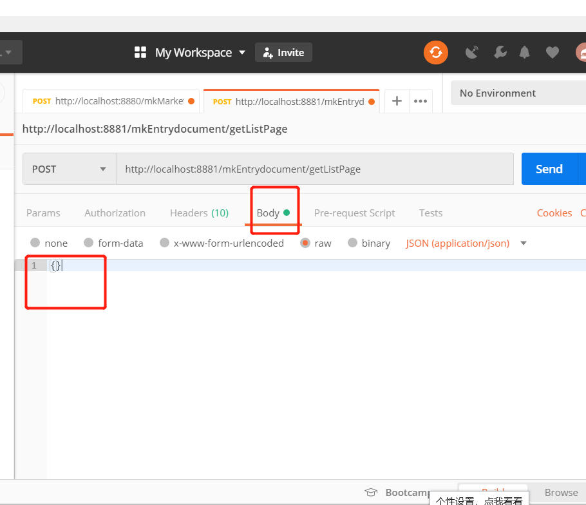
Task: Open Bootcamp via the graduation cap icon
Action: coord(372,492)
